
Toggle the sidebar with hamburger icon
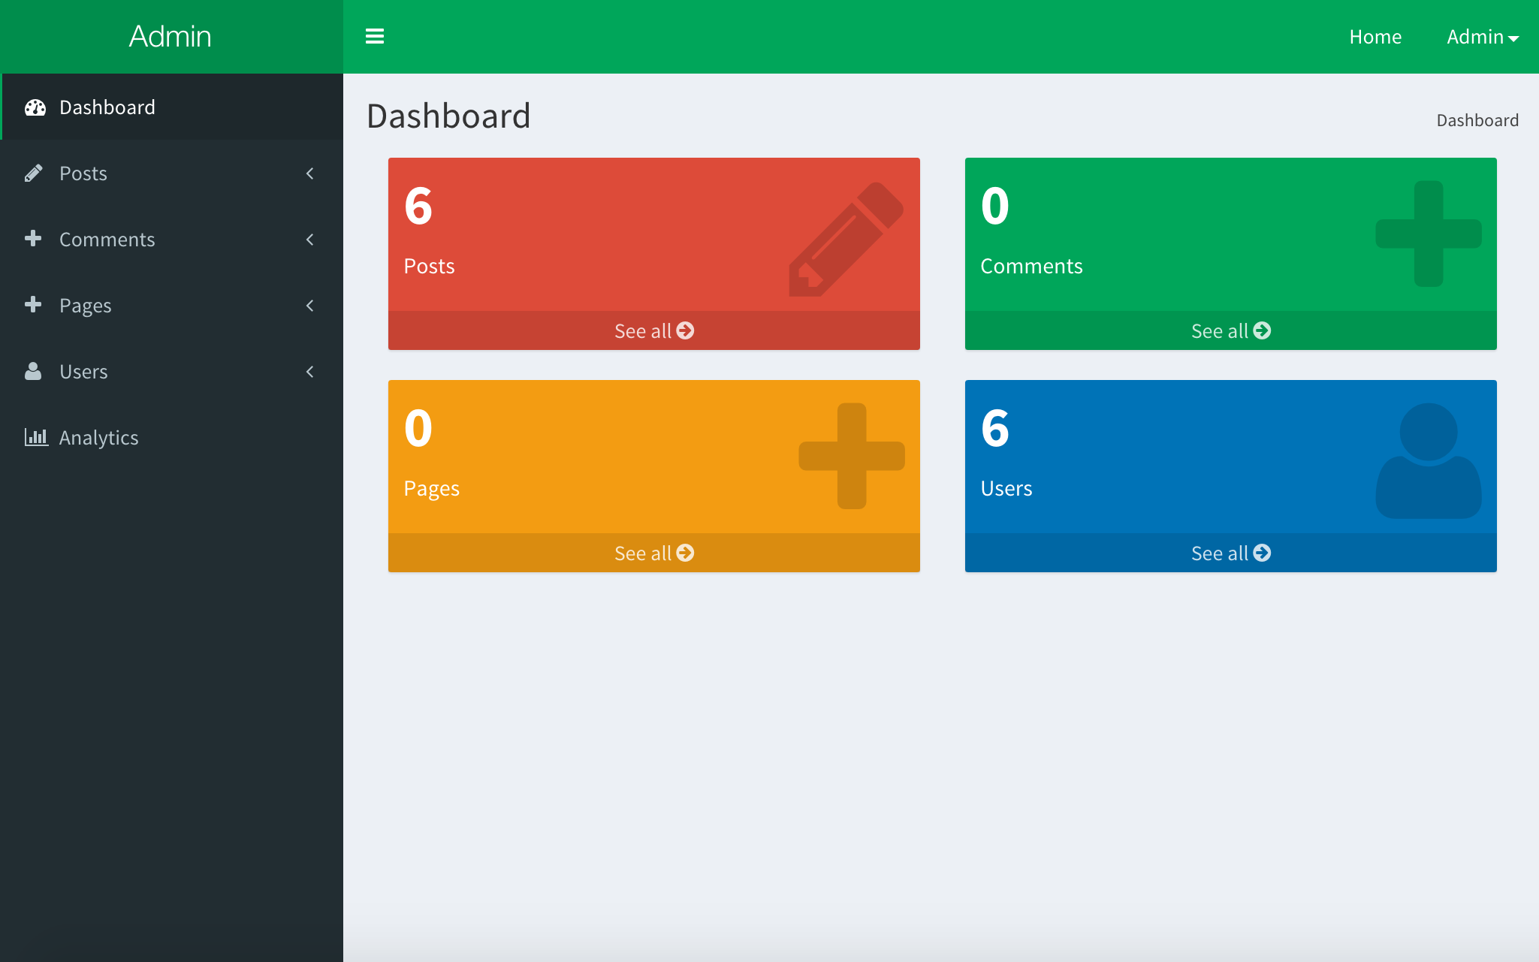point(375,36)
